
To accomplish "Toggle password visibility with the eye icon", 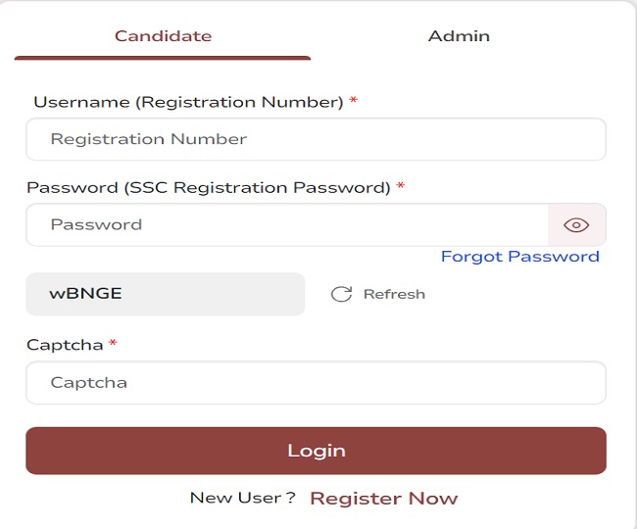I will tap(576, 225).
